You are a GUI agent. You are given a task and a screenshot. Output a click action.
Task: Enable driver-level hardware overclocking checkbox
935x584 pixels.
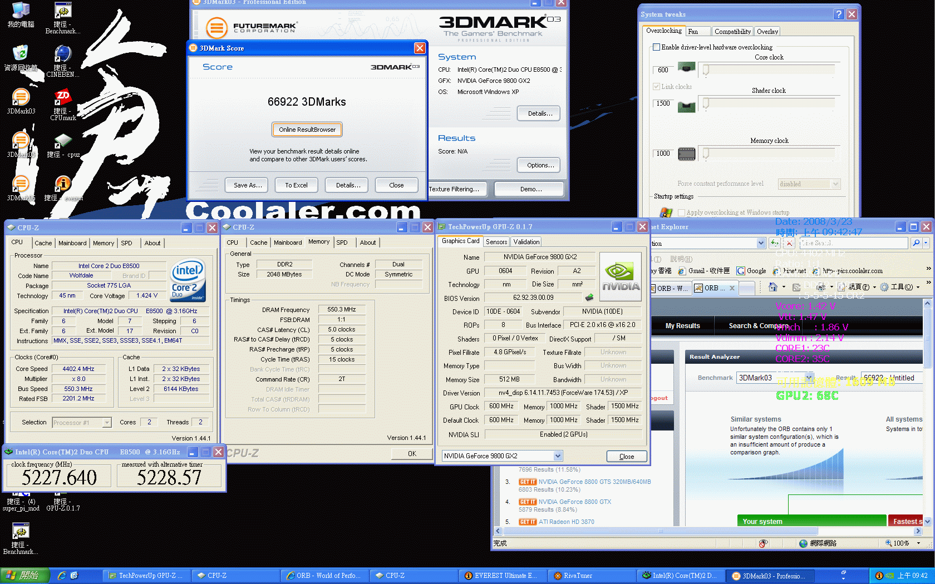(x=656, y=47)
